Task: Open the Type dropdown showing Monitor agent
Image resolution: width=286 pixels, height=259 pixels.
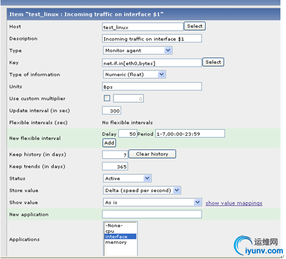Action: [x=137, y=50]
